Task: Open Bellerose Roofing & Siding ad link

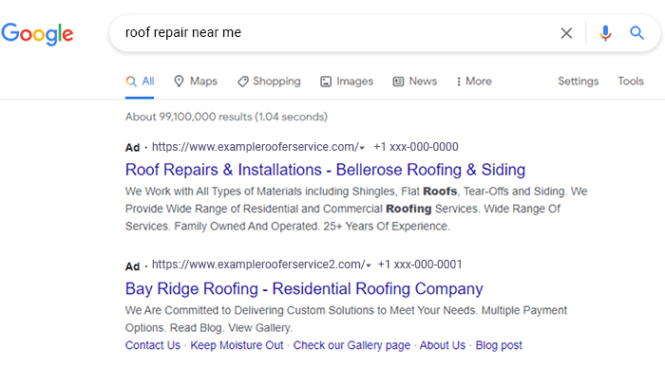Action: (325, 170)
